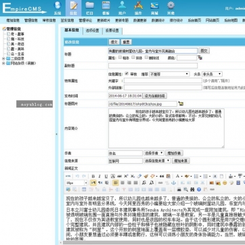The height and width of the screenshot is (245, 245).
Task: Click the 外部链接 external link field
Action: tap(163, 87)
